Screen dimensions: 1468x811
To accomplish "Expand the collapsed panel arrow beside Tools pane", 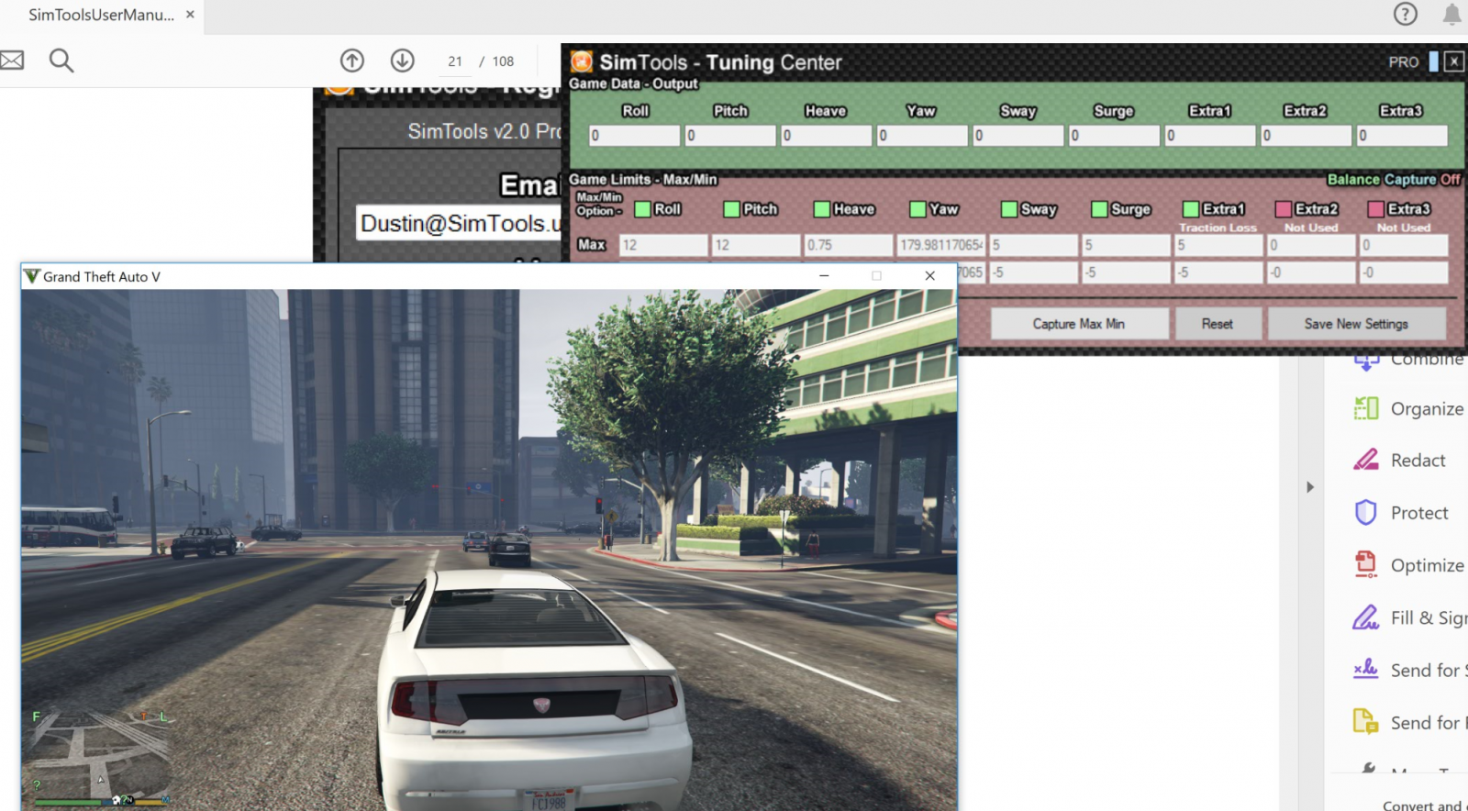I will coord(1310,487).
